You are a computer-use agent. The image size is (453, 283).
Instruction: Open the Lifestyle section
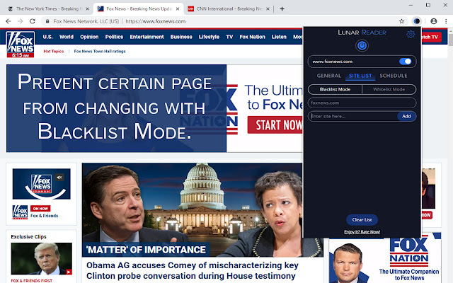209,37
